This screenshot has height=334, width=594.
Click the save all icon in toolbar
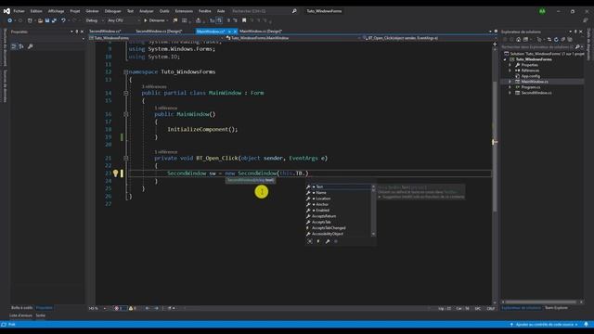(54, 20)
